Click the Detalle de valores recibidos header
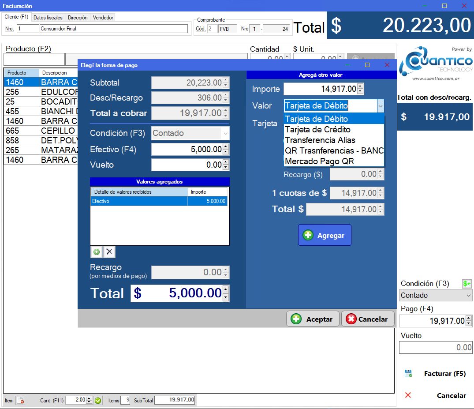This screenshot has width=474, height=409. coord(139,192)
